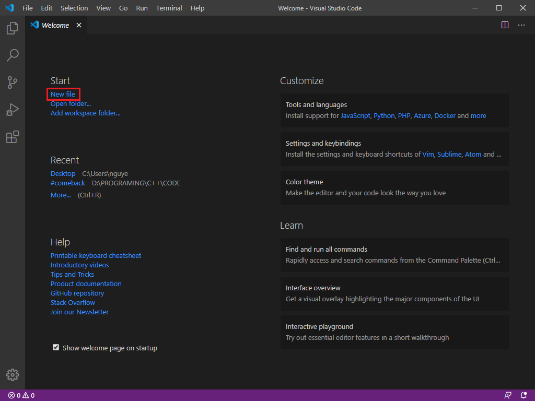Screen dimensions: 535x401
Task: Open the recent #comeback folder
Action: click(x=67, y=183)
